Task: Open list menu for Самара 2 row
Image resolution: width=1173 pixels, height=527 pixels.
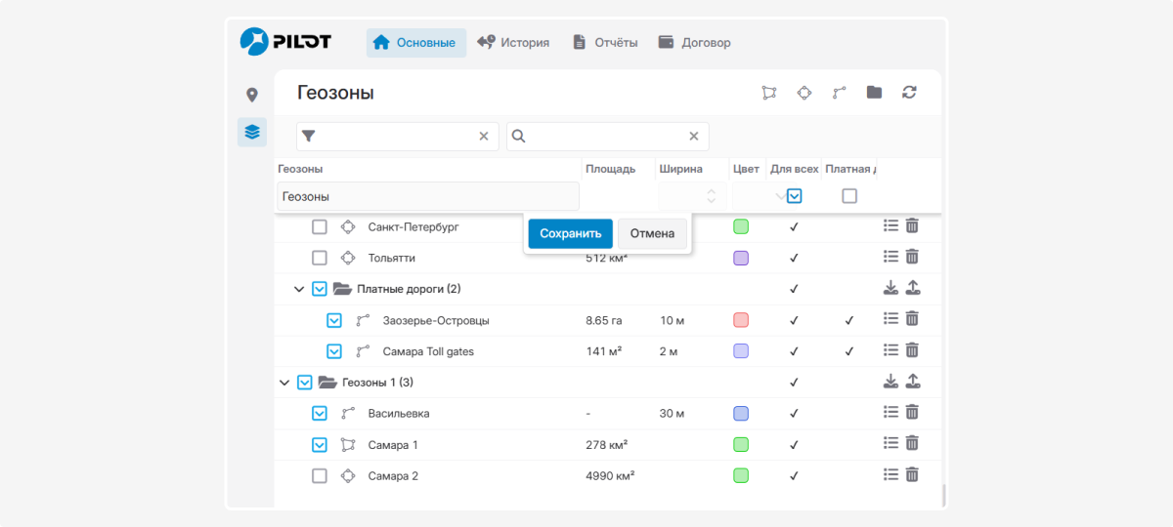Action: 891,475
